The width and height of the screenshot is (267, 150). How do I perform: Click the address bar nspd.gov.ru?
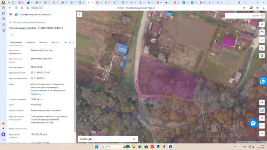[x=37, y=8]
